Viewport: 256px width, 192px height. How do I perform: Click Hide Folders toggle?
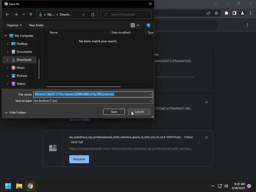16,112
